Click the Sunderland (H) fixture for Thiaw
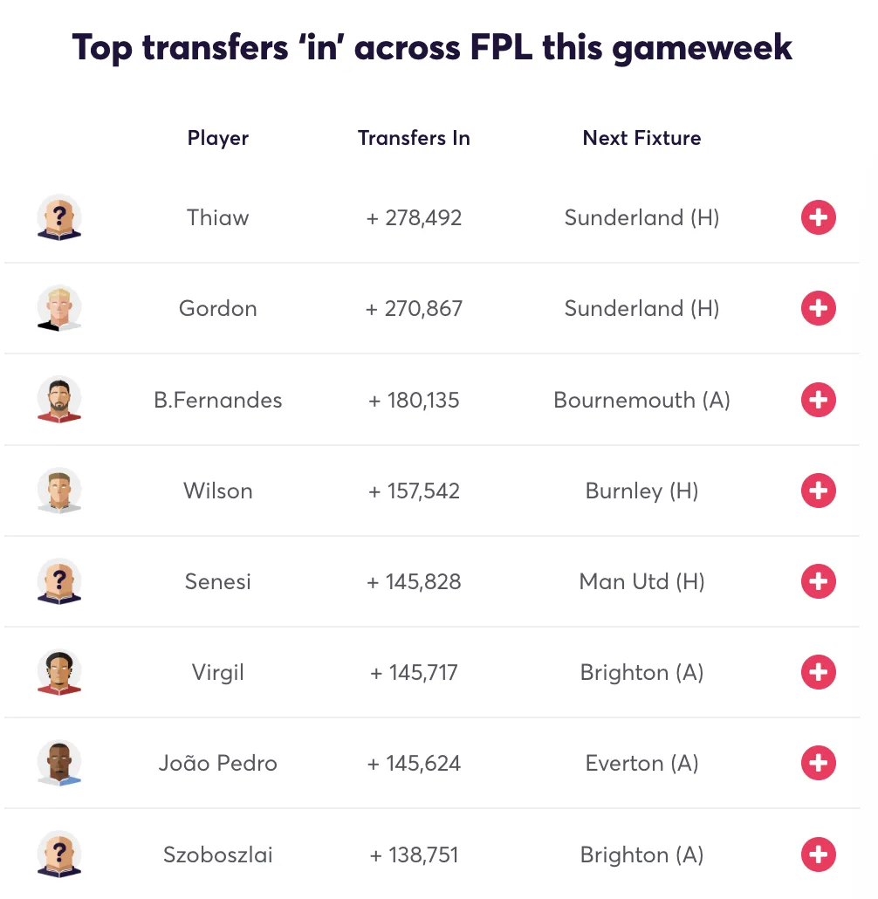The width and height of the screenshot is (878, 899). click(x=641, y=217)
